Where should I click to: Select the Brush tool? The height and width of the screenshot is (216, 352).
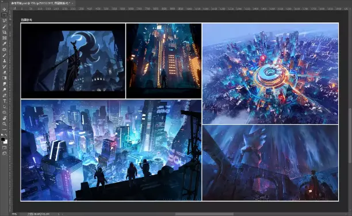[4, 55]
